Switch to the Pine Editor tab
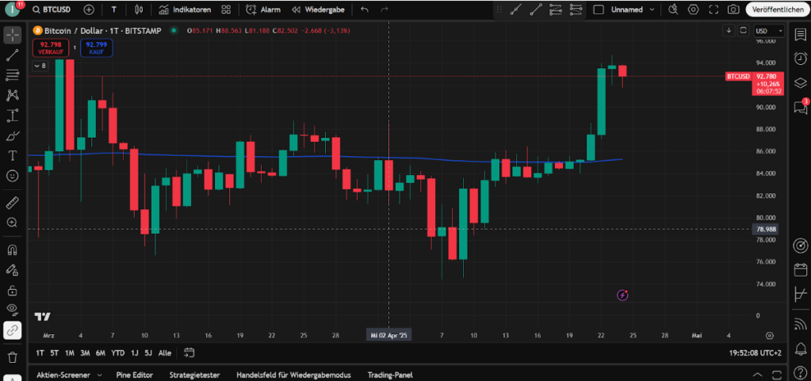 coord(135,375)
